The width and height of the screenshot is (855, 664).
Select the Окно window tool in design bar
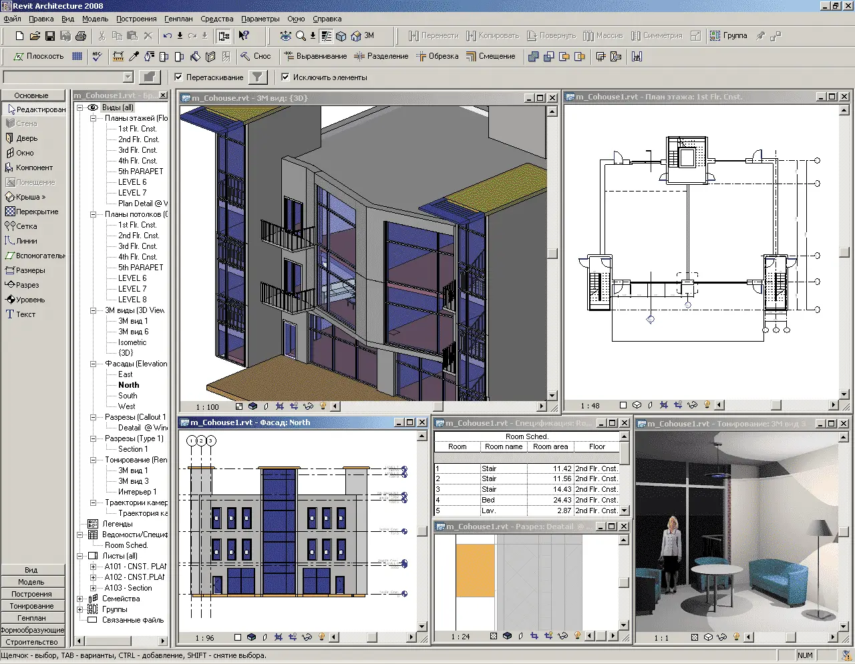click(x=20, y=153)
